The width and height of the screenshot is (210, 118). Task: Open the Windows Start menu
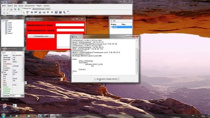tap(4, 116)
